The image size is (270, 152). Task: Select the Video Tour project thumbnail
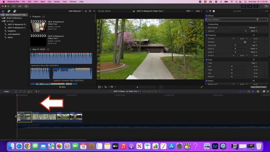[x=38, y=26]
